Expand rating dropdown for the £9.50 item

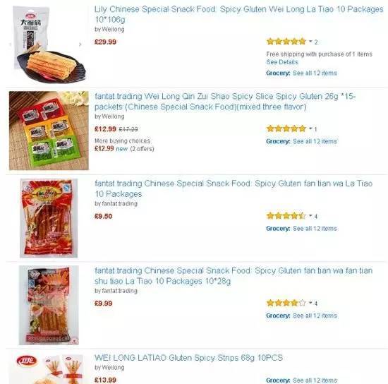pos(310,215)
